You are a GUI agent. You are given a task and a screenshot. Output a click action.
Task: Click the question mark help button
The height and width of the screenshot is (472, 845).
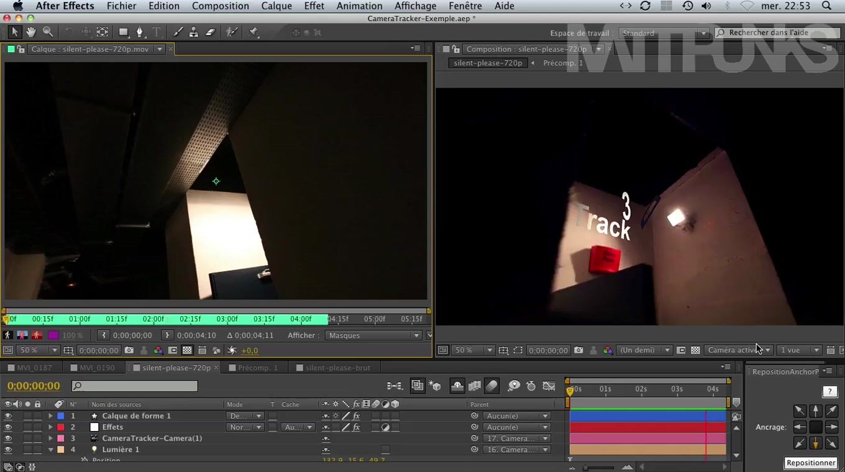829,392
